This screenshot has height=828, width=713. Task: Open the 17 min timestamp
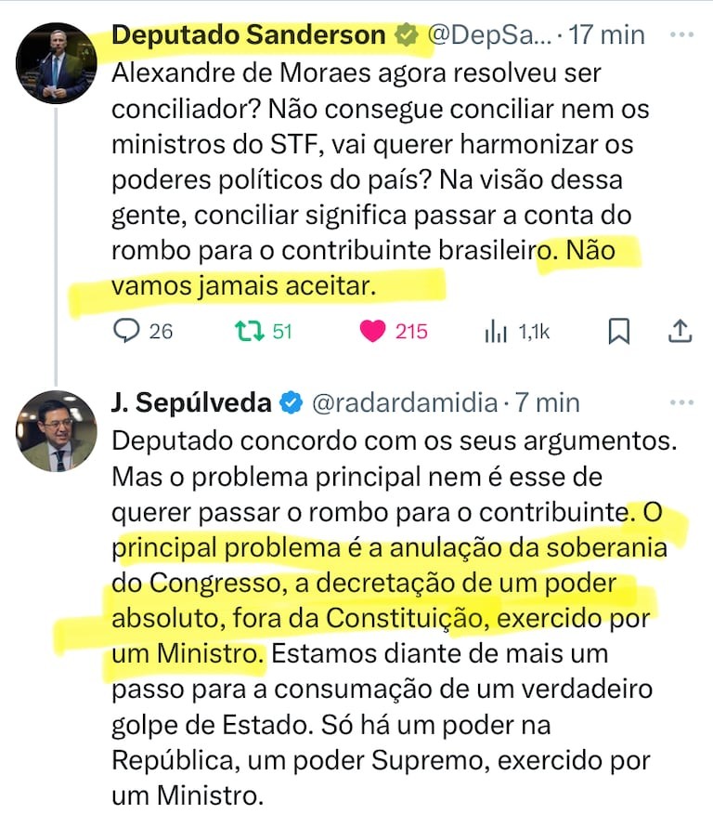click(608, 35)
